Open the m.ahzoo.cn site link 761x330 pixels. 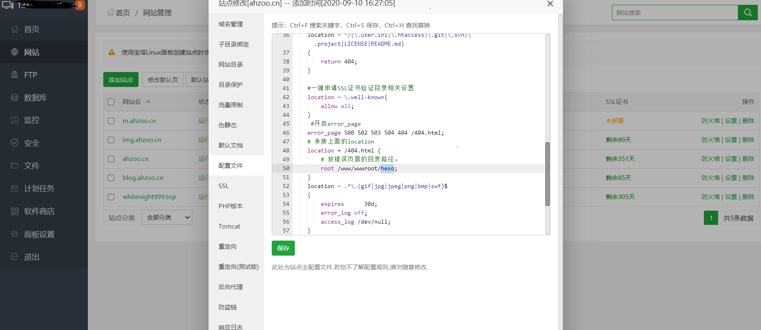[139, 121]
